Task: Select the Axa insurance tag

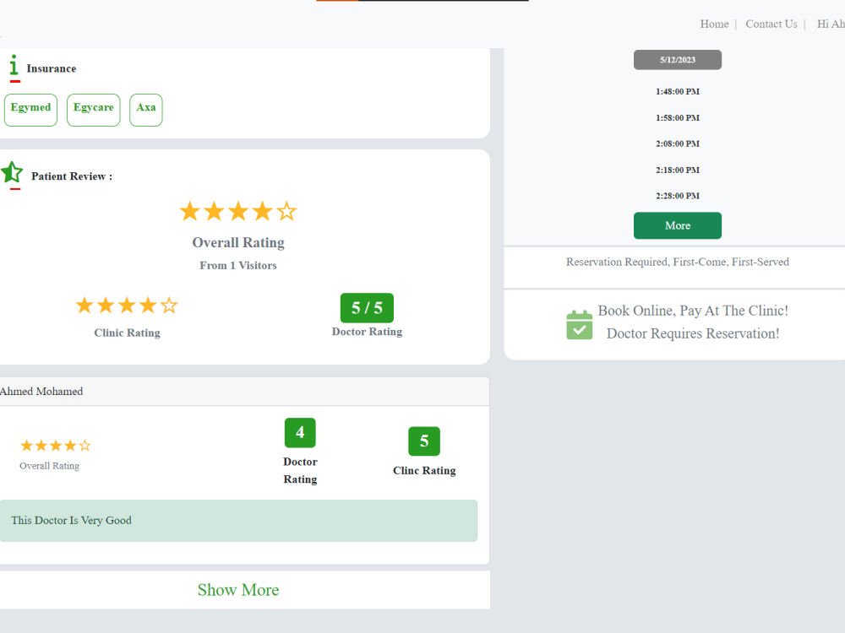Action: pyautogui.click(x=146, y=110)
